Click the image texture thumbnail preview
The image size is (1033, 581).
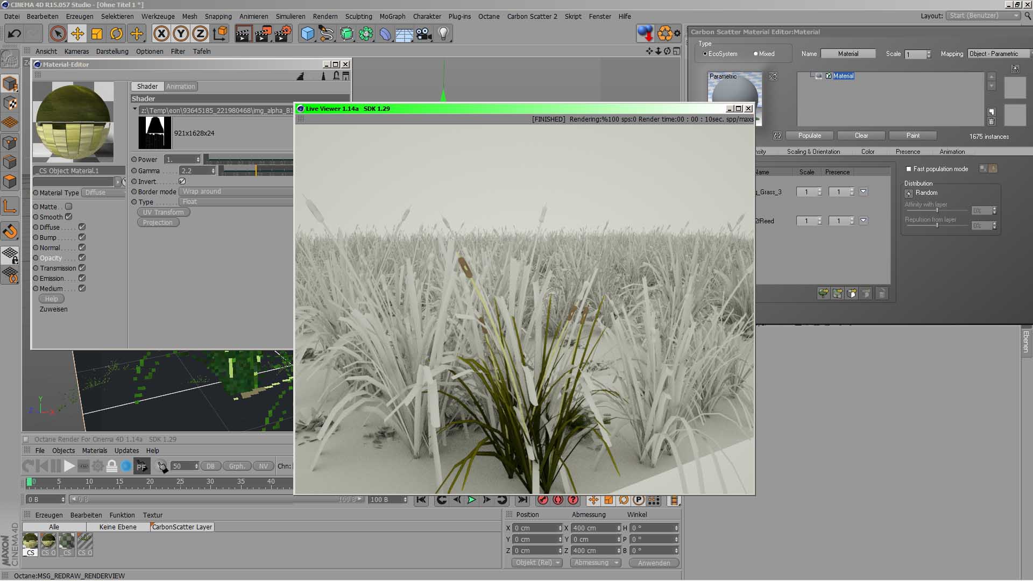(155, 133)
